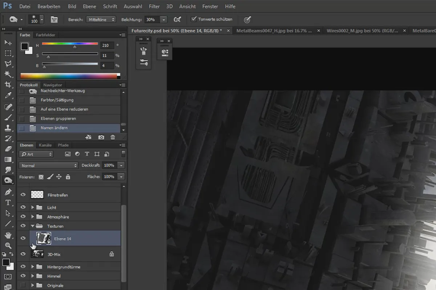This screenshot has width=436, height=290.
Task: Switch to the Kanäle tab
Action: click(45, 145)
